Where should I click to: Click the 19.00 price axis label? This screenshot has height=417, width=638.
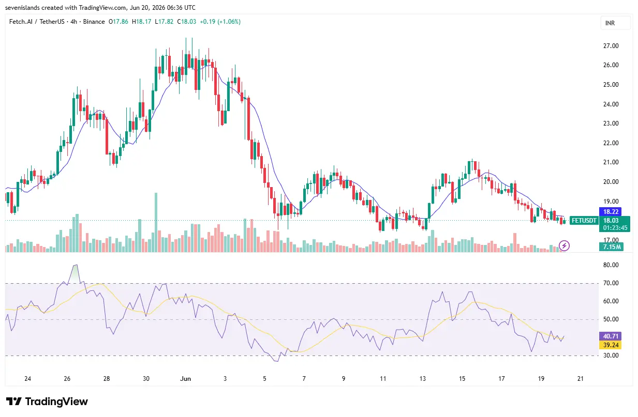[x=611, y=202]
